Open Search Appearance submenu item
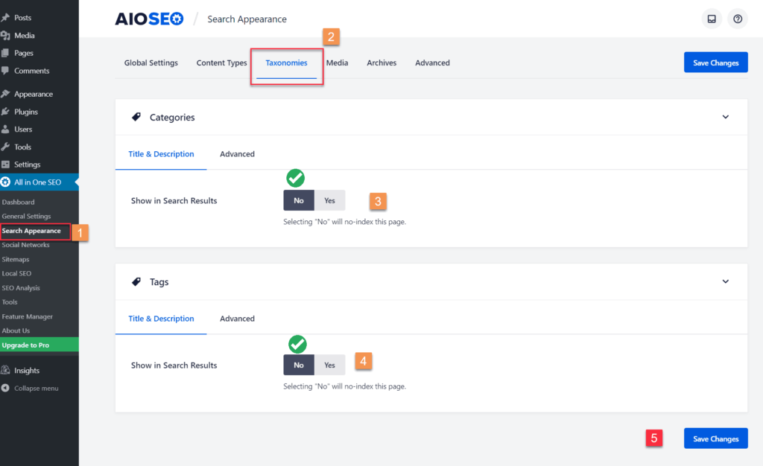The height and width of the screenshot is (466, 763). tap(31, 231)
